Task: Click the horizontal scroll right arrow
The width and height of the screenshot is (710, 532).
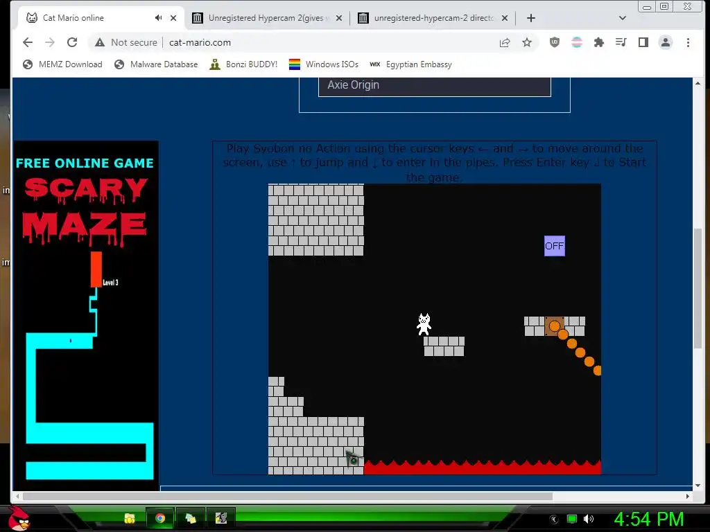Action: 688,496
